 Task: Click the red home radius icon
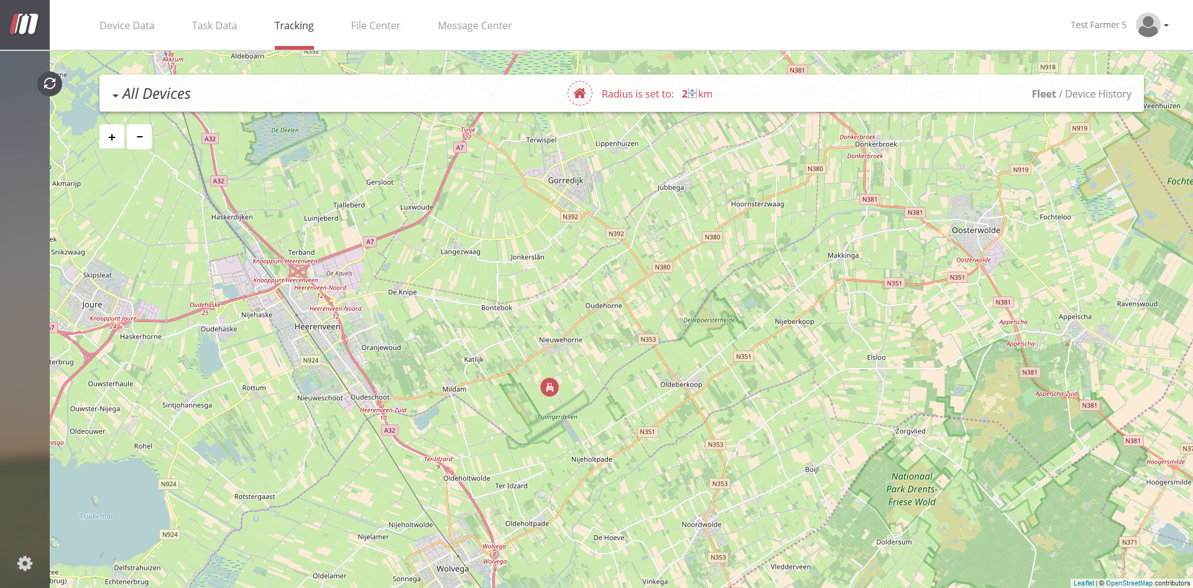point(579,94)
